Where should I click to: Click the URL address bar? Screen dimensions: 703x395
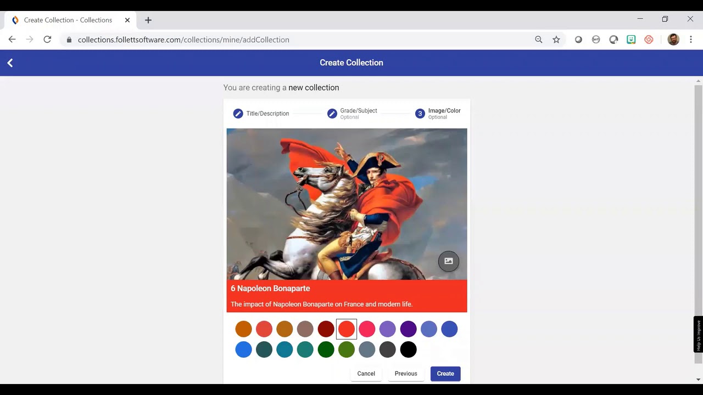(x=297, y=39)
